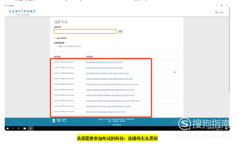The height and width of the screenshot is (147, 239).
Task: Click the voucher code filter entry text
Action: [70, 46]
